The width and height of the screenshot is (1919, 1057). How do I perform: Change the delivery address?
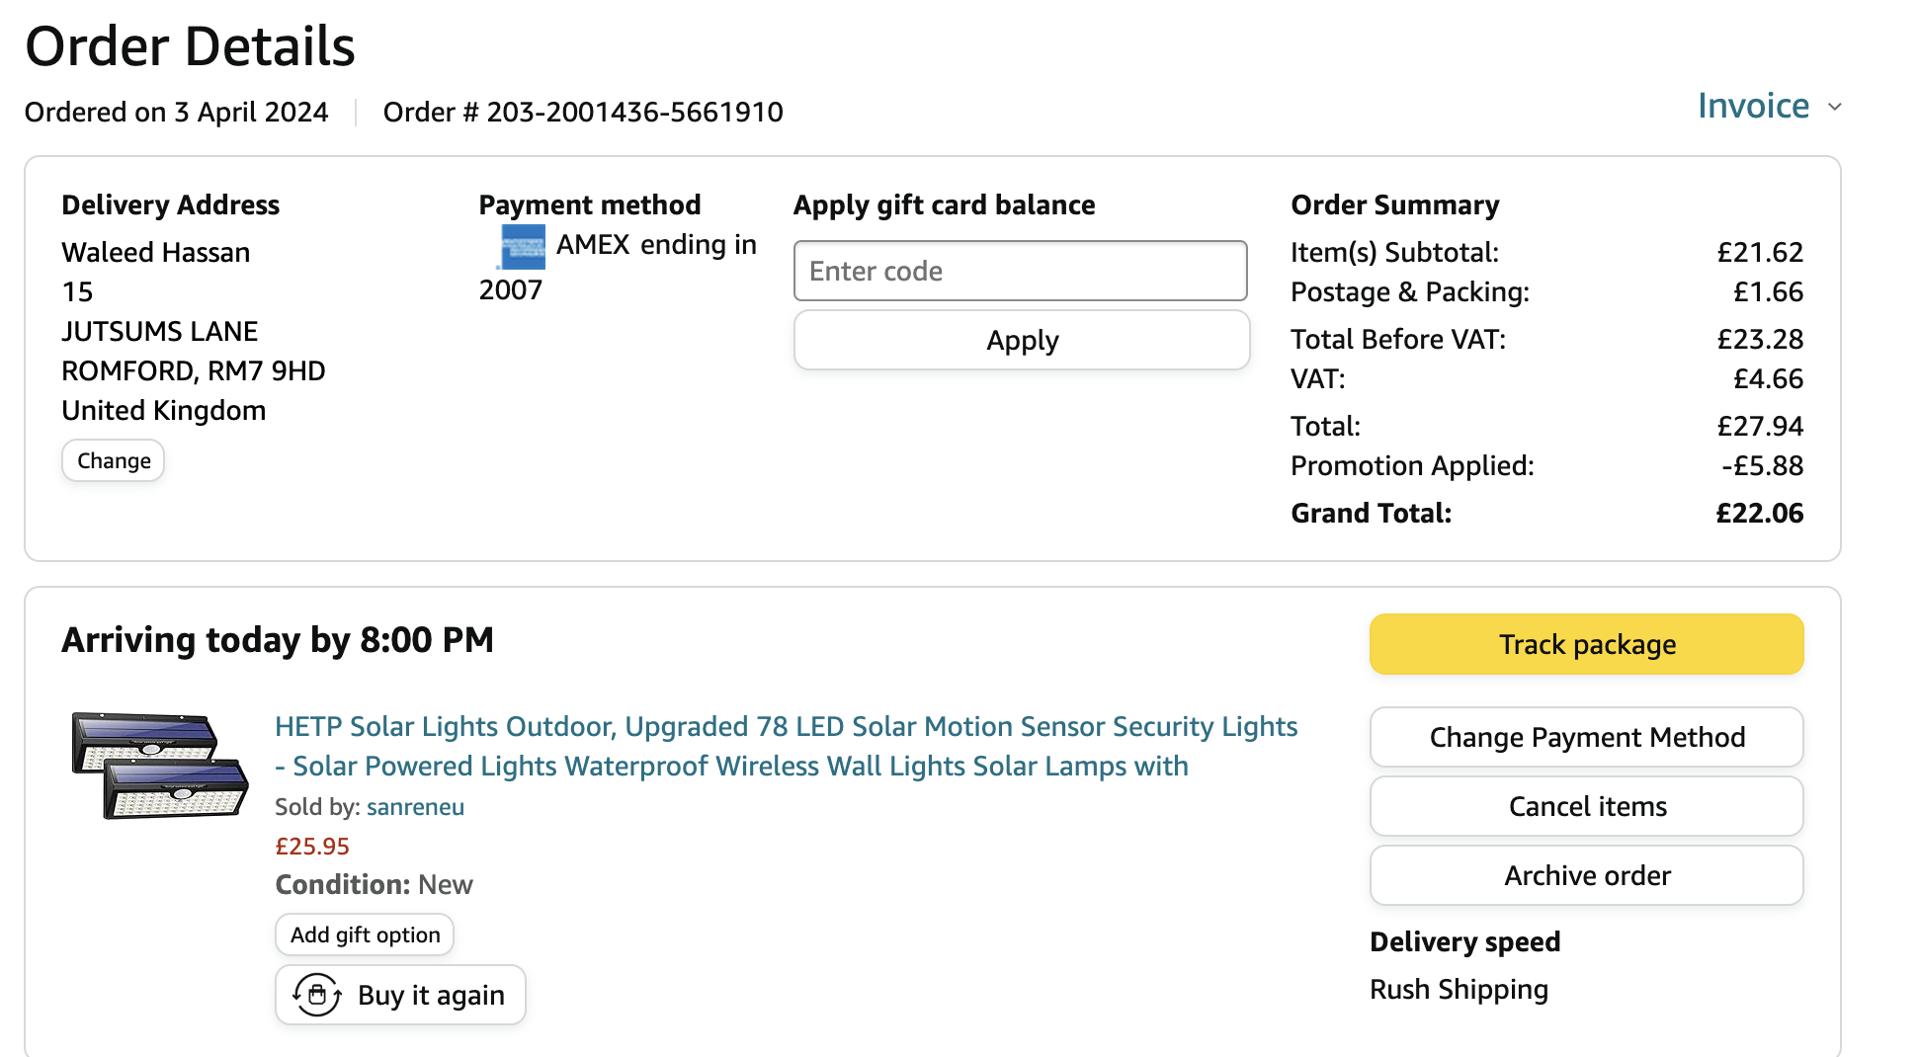click(x=114, y=461)
